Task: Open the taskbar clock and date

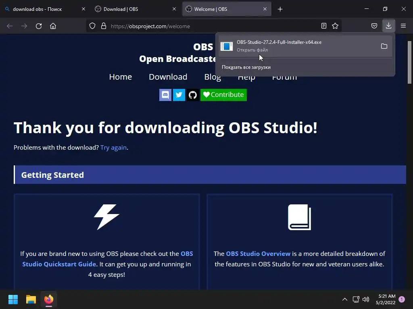Action: coord(386,299)
